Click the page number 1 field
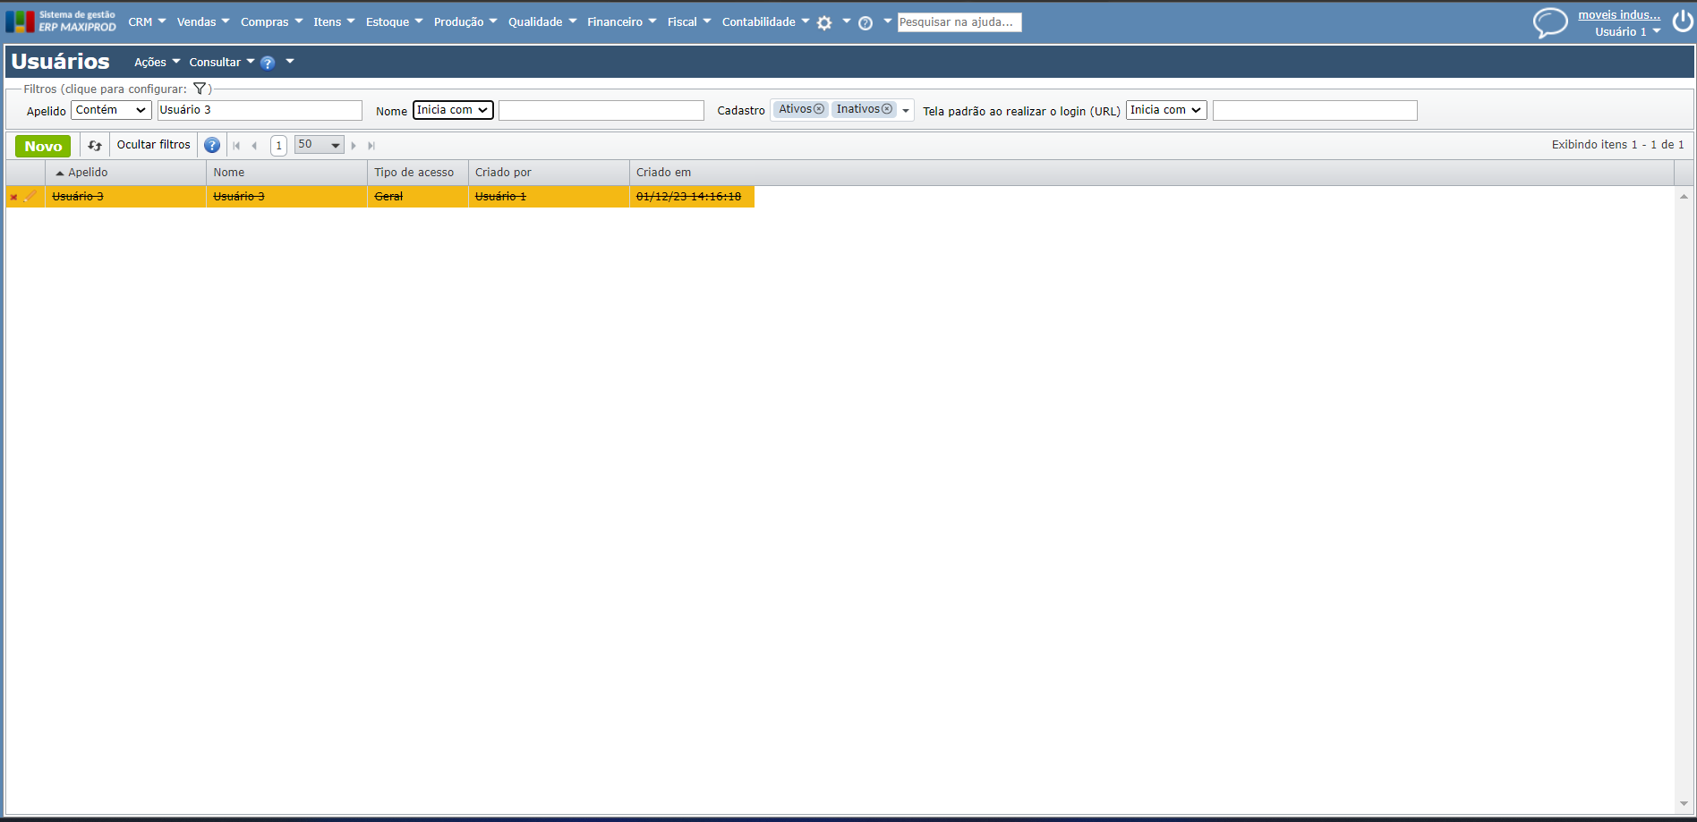 point(279,146)
